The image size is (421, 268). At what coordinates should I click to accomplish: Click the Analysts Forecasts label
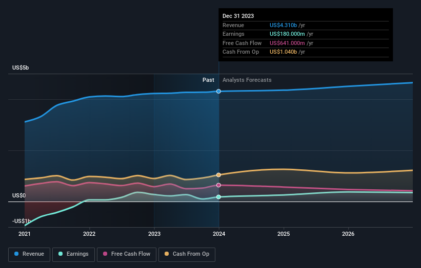[x=247, y=80]
